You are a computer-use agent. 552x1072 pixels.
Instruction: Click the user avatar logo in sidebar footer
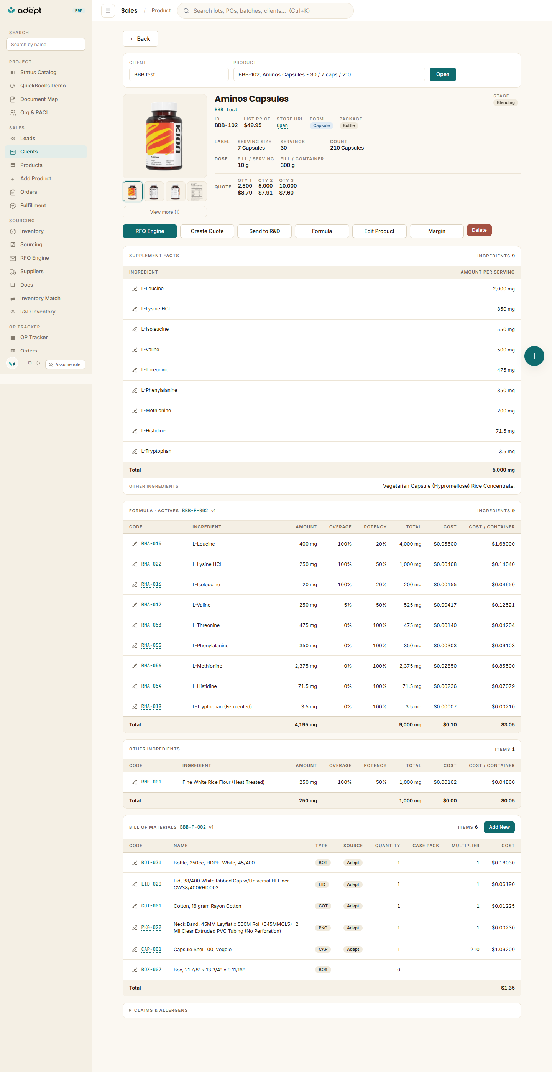(13, 364)
